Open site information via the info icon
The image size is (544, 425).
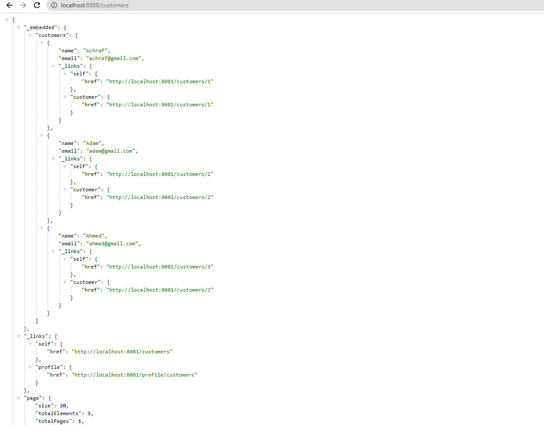54,5
